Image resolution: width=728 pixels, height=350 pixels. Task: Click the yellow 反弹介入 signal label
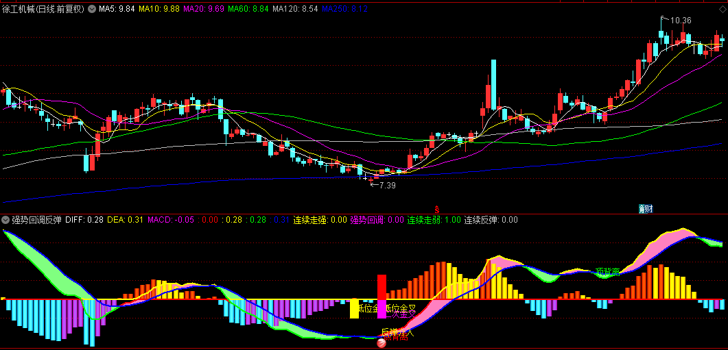point(397,332)
